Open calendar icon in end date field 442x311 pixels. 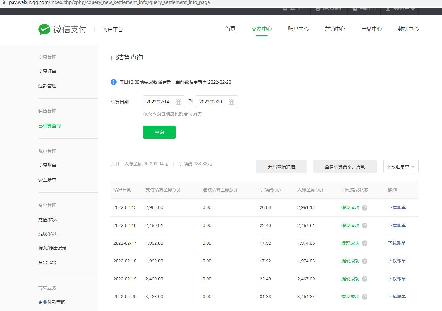[231, 102]
